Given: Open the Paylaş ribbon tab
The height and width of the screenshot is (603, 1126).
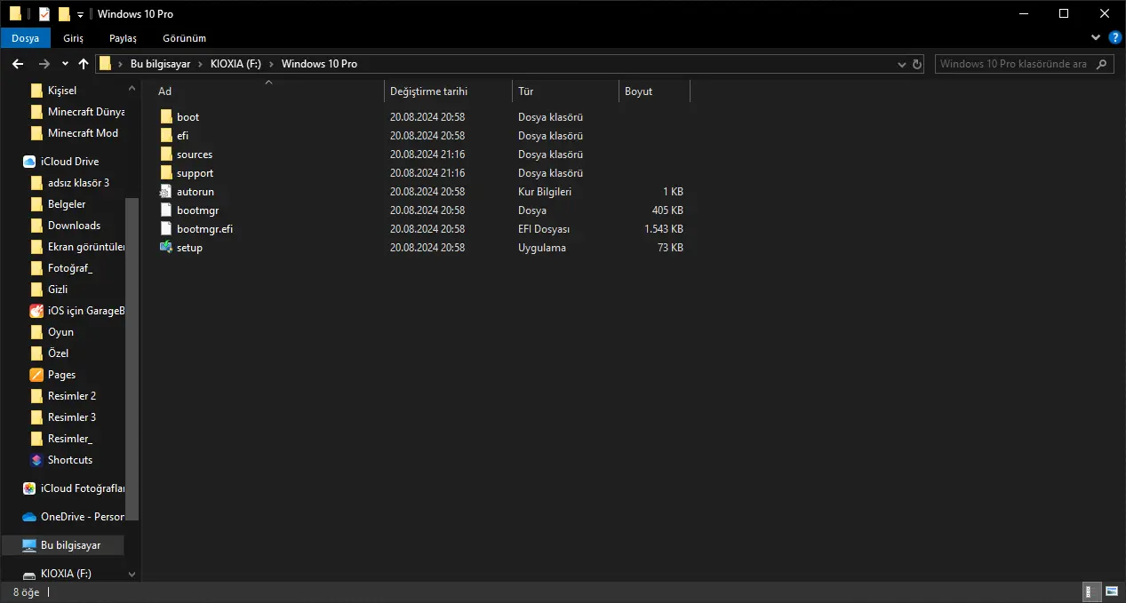Looking at the screenshot, I should [x=123, y=38].
